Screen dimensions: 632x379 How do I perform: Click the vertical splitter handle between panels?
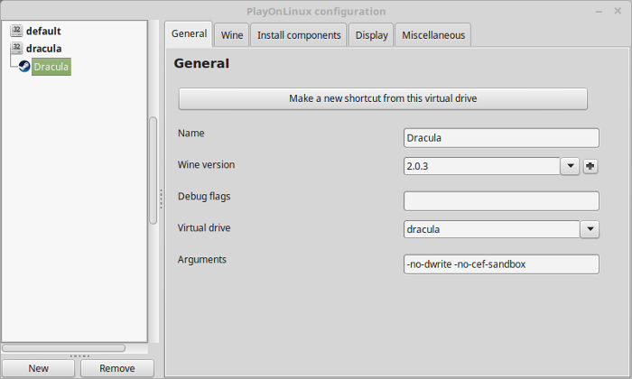pos(162,199)
